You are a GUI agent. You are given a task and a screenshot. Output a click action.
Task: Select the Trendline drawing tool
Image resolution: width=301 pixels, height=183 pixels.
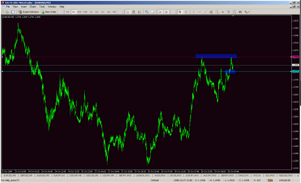205,12
